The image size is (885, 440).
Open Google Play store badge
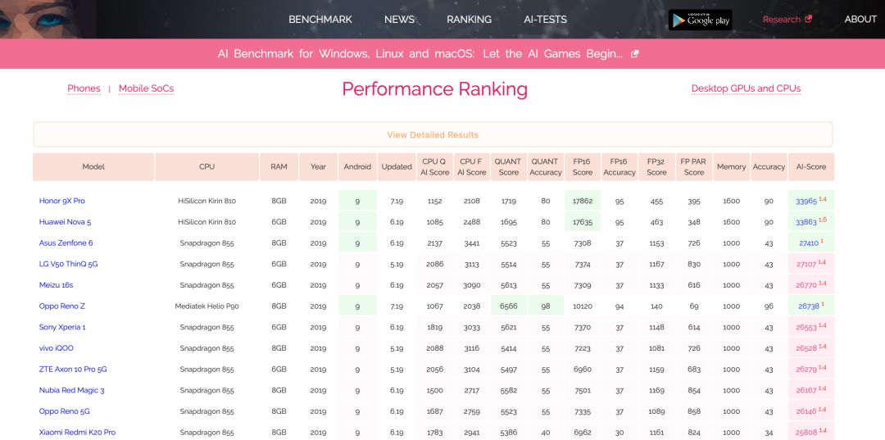tap(700, 20)
